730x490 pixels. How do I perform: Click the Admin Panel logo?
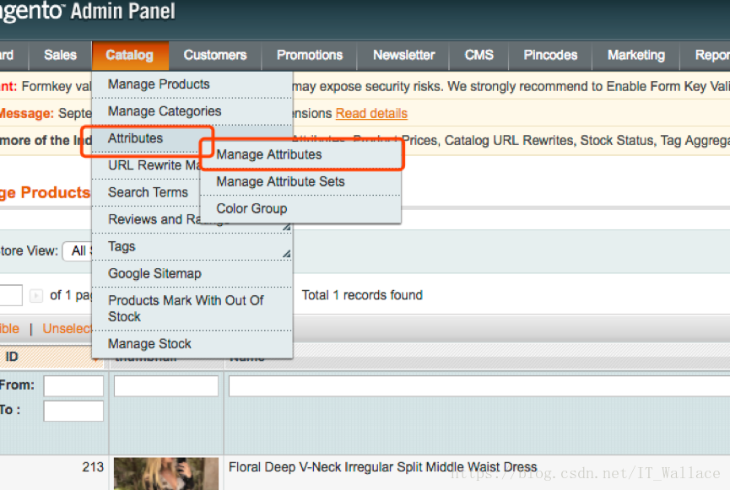tap(88, 11)
